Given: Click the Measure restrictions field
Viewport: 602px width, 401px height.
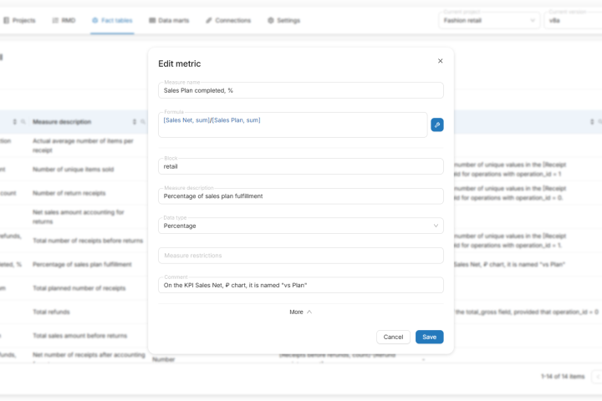Looking at the screenshot, I should click(x=300, y=256).
